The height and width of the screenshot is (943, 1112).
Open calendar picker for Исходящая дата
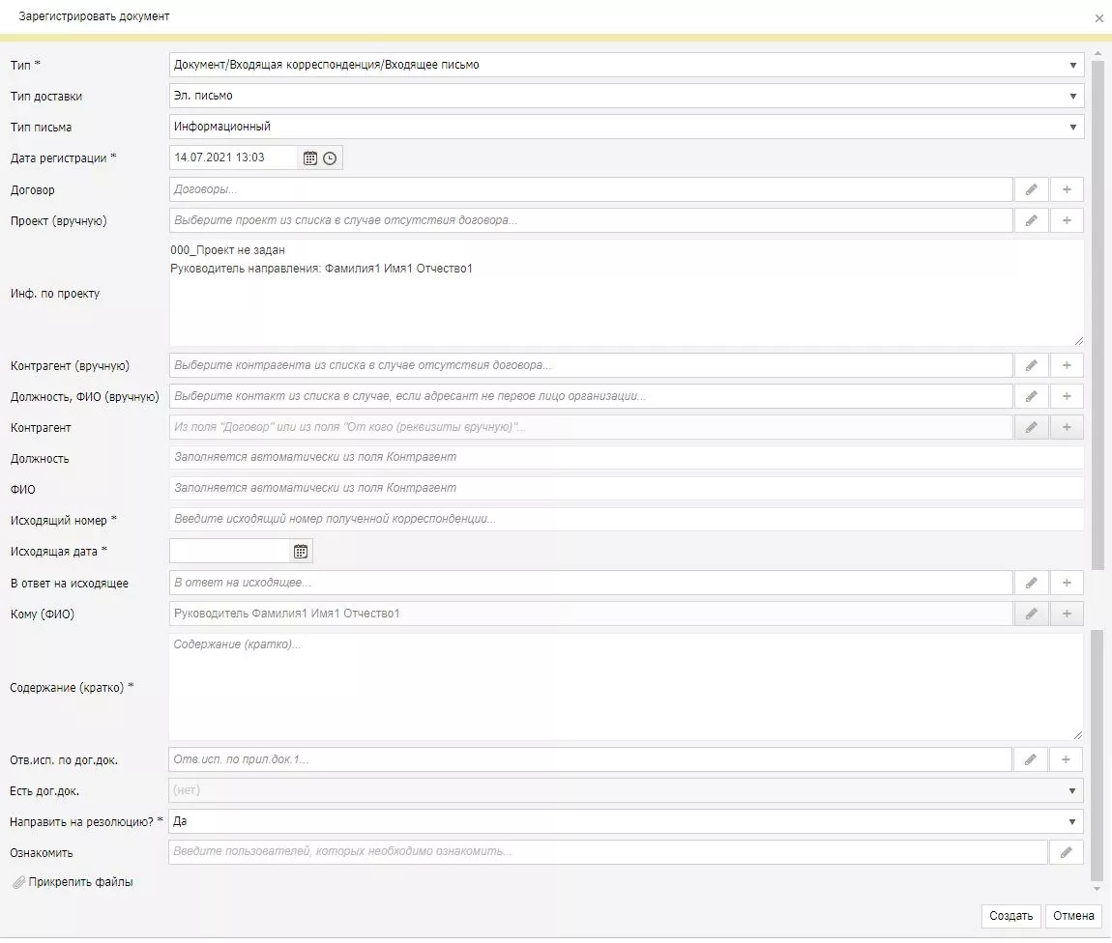tap(301, 552)
